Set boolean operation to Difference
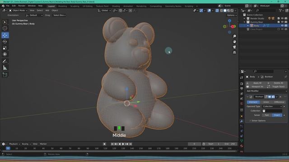Image resolution: width=289 pixels, height=162 pixels. tap(279, 102)
